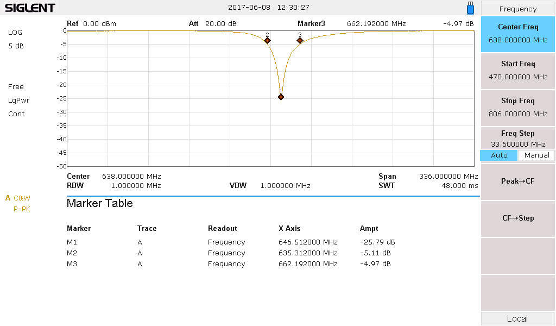Image resolution: width=556 pixels, height=326 pixels.
Task: Open the Center Freq softkey
Action: [517, 34]
